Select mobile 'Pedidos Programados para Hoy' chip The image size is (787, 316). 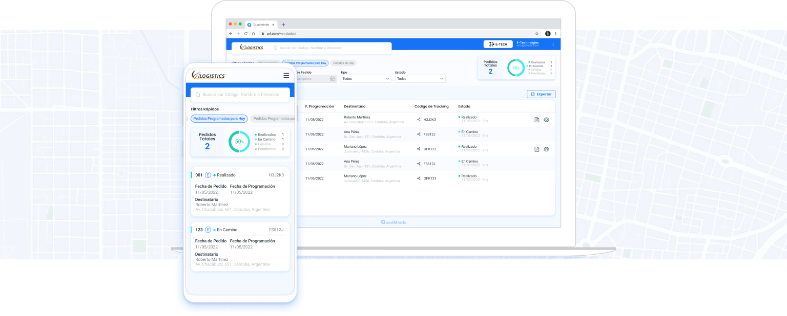pyautogui.click(x=219, y=119)
